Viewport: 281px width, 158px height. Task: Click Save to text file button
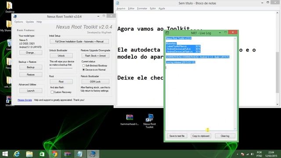tap(177, 136)
